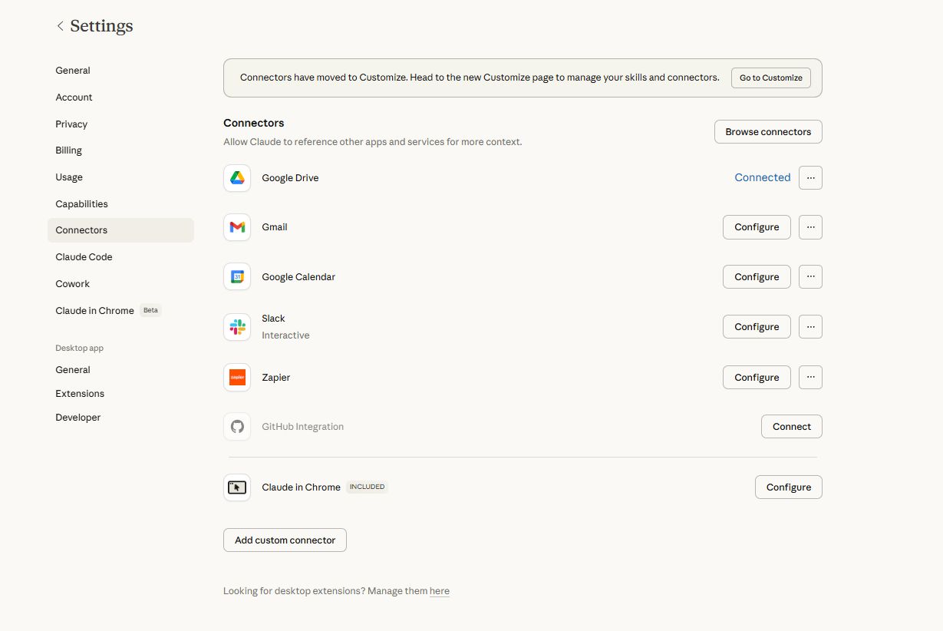Click the Google Drive connector icon

pyautogui.click(x=236, y=177)
